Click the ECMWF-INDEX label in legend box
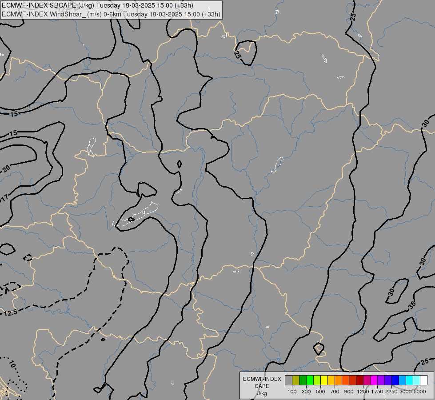This screenshot has width=435, height=400. [x=262, y=379]
